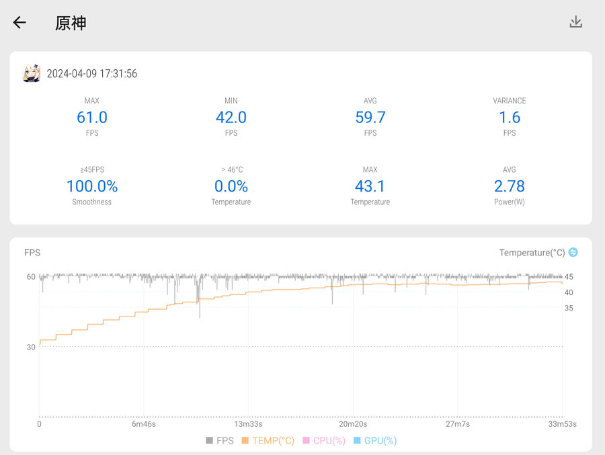Click the Power(W) label

coord(510,202)
